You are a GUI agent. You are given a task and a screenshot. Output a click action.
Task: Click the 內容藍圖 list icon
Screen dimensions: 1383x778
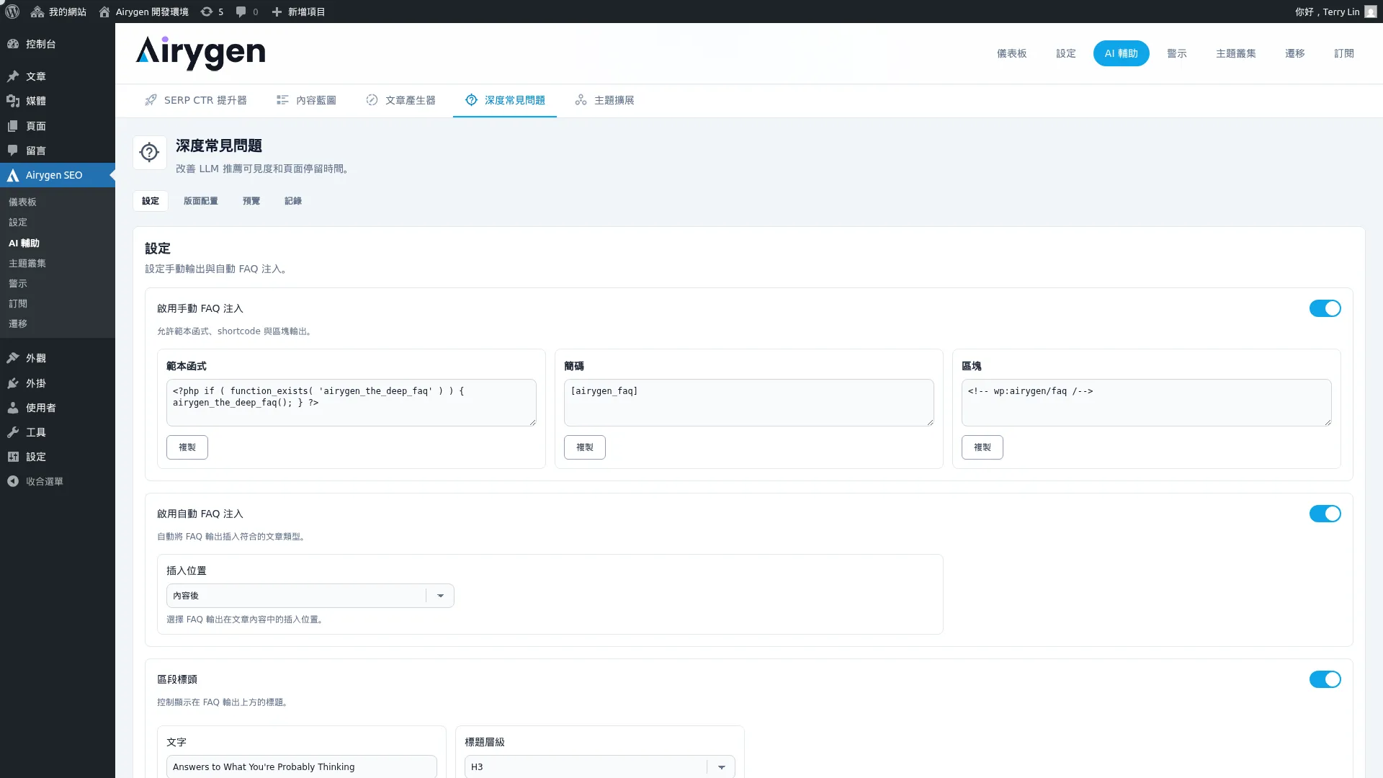coord(282,100)
